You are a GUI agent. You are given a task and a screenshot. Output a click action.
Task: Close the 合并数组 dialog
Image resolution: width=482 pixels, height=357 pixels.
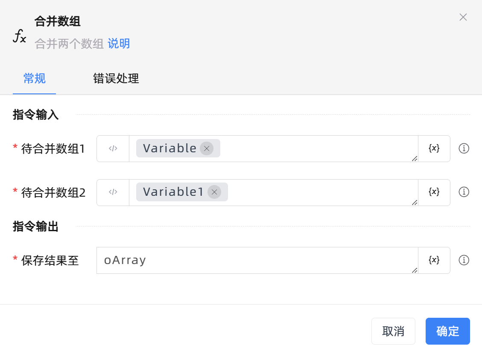point(463,17)
